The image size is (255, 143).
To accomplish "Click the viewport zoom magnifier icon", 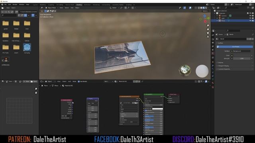I will point(208,25).
